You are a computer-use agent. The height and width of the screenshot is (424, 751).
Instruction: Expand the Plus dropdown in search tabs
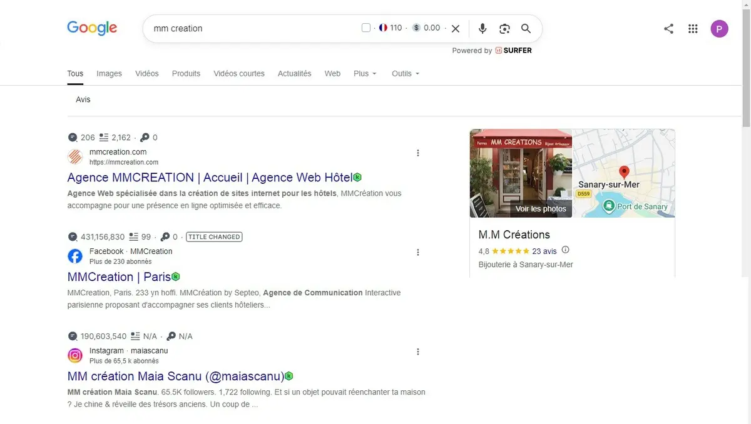click(365, 74)
